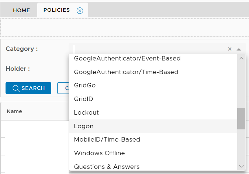249x174 pixels.
Task: Select the POLICIES tab
Action: coord(56,10)
